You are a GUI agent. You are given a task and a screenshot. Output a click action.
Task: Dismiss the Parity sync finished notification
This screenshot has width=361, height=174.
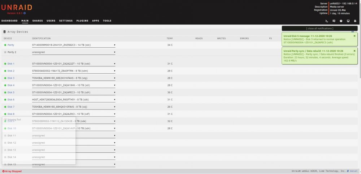click(355, 51)
